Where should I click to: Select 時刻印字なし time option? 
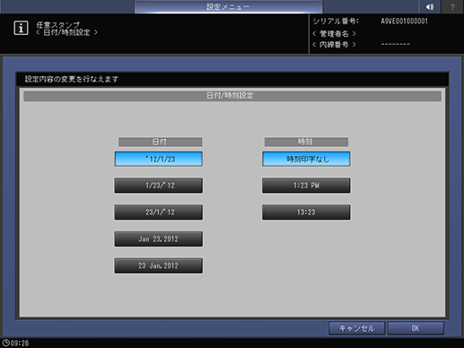click(x=306, y=159)
